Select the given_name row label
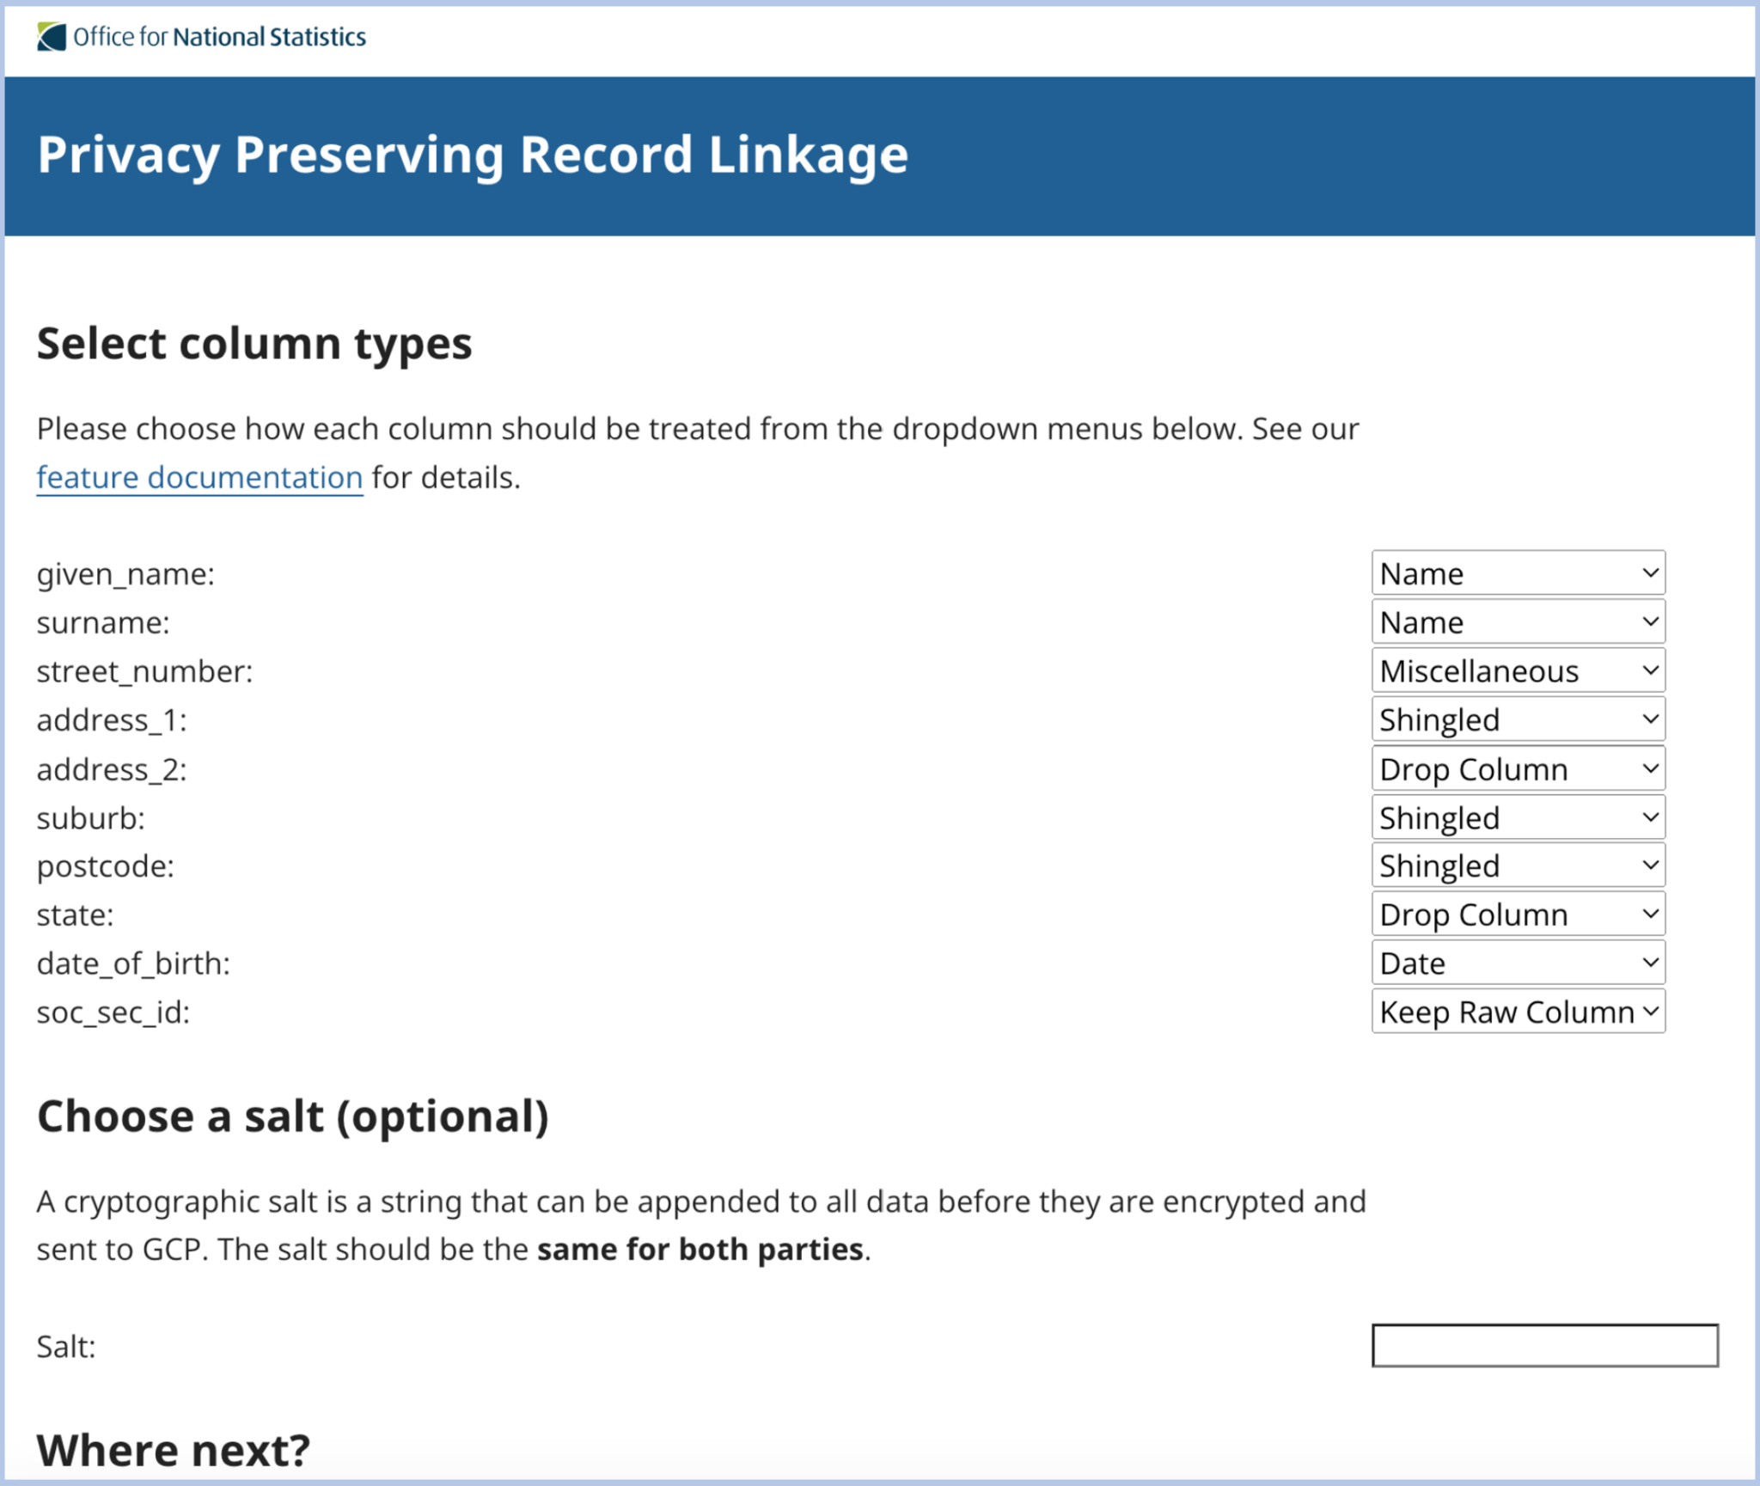The width and height of the screenshot is (1760, 1486). 126,572
